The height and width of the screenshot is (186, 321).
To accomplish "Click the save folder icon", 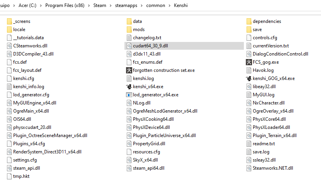I will (249, 30).
